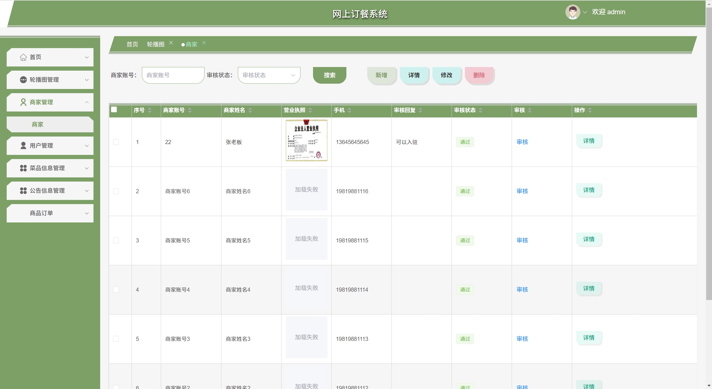This screenshot has width=712, height=389.
Task: Click the dish information management grid icon
Action: pyautogui.click(x=23, y=168)
